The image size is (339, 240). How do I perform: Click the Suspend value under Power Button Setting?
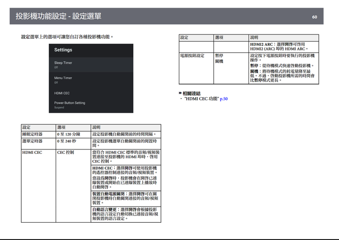(59, 108)
